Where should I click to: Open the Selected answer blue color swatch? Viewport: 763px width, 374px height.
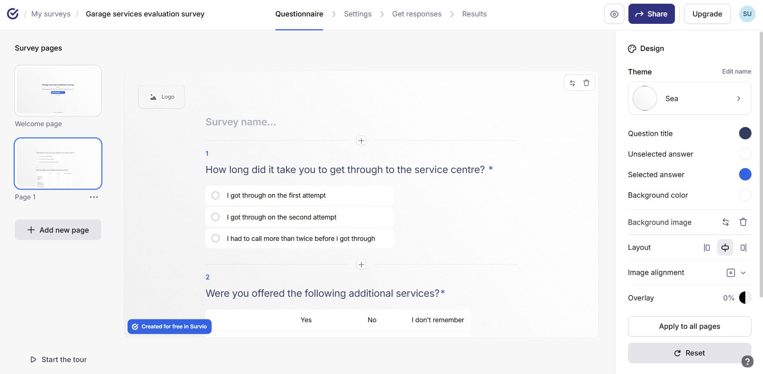click(745, 174)
